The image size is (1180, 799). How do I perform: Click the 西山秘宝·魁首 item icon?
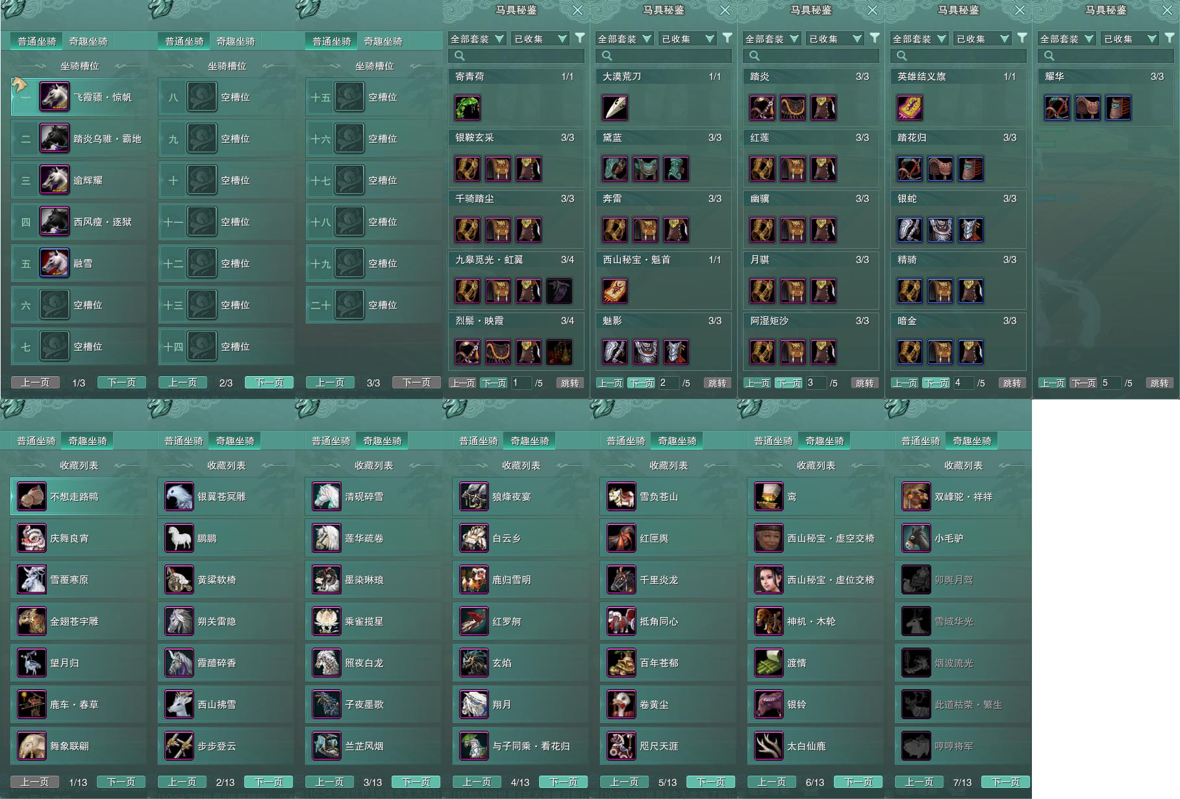615,291
